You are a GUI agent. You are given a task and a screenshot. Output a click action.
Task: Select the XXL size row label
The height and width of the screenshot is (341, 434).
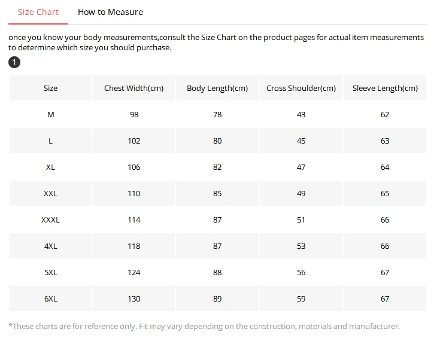click(x=50, y=194)
